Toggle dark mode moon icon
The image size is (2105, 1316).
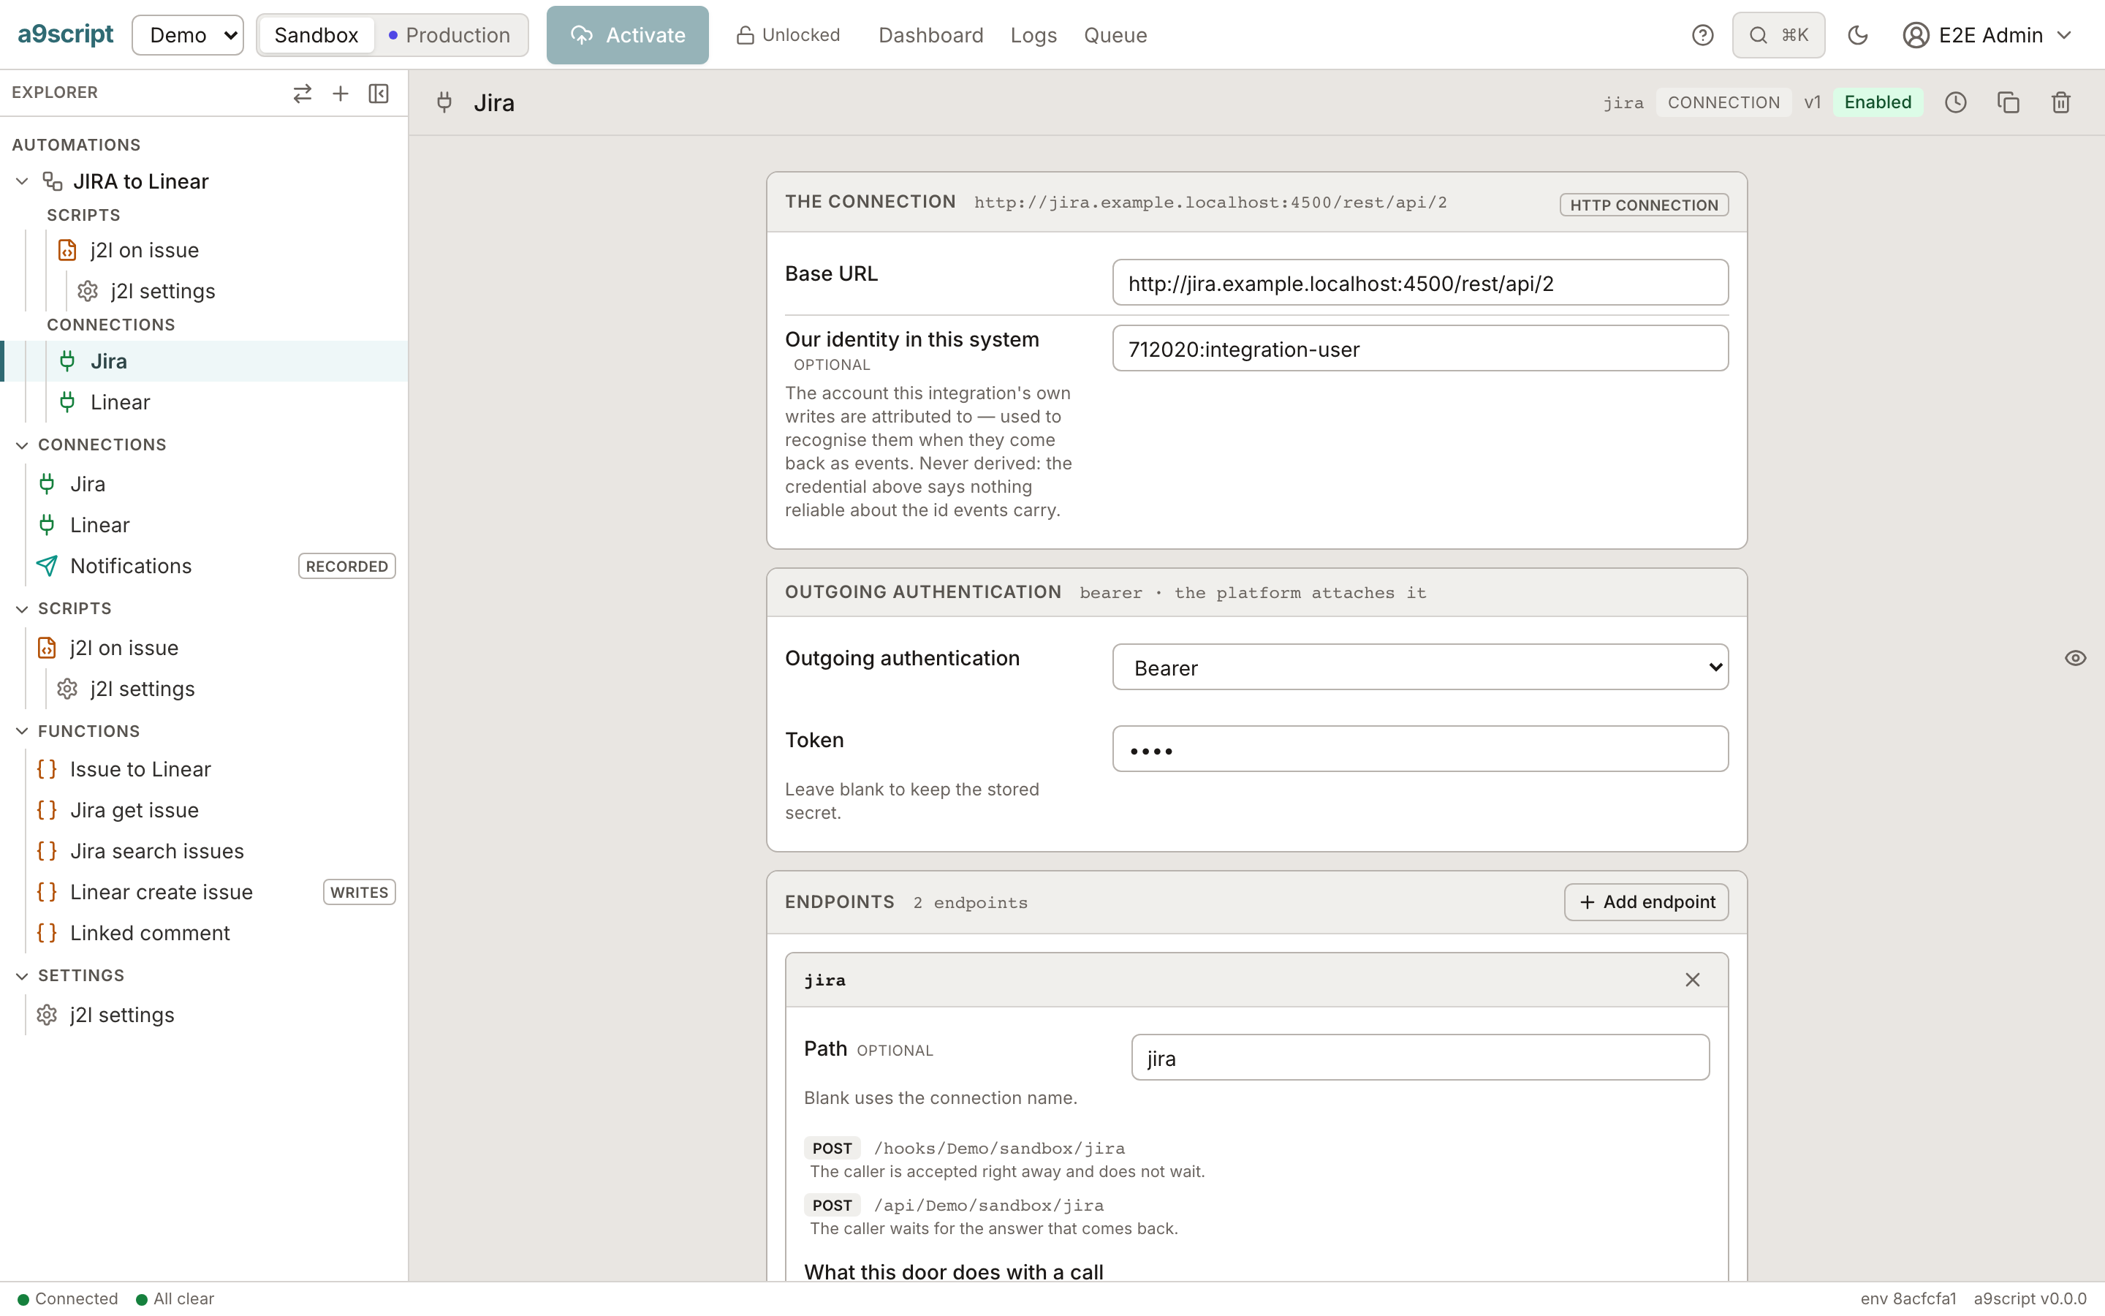point(1858,35)
